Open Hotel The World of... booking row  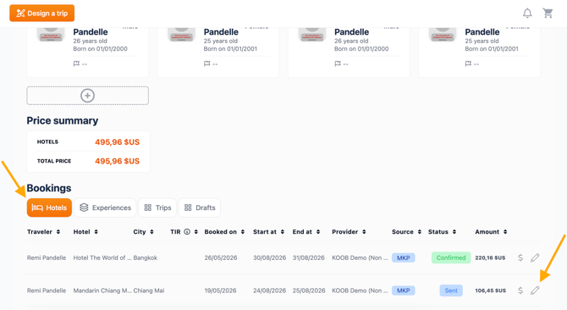[283, 258]
